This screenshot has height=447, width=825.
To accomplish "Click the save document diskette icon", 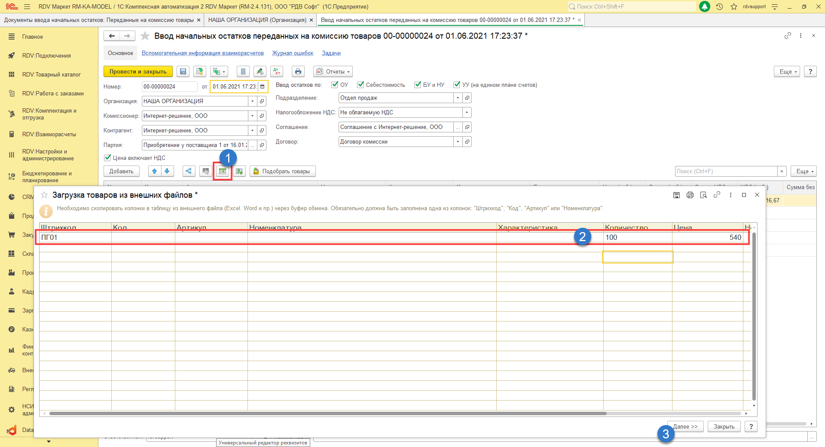I will [x=183, y=72].
